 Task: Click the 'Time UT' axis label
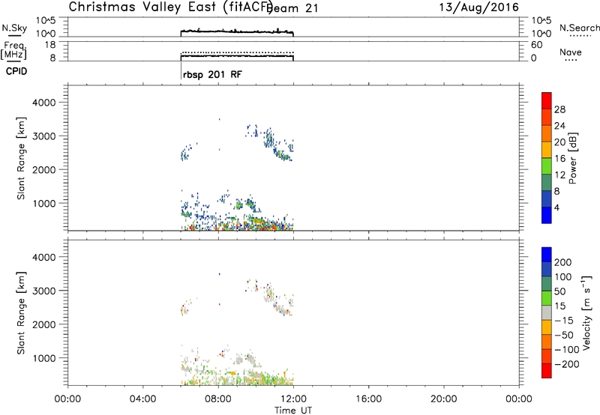[x=293, y=411]
